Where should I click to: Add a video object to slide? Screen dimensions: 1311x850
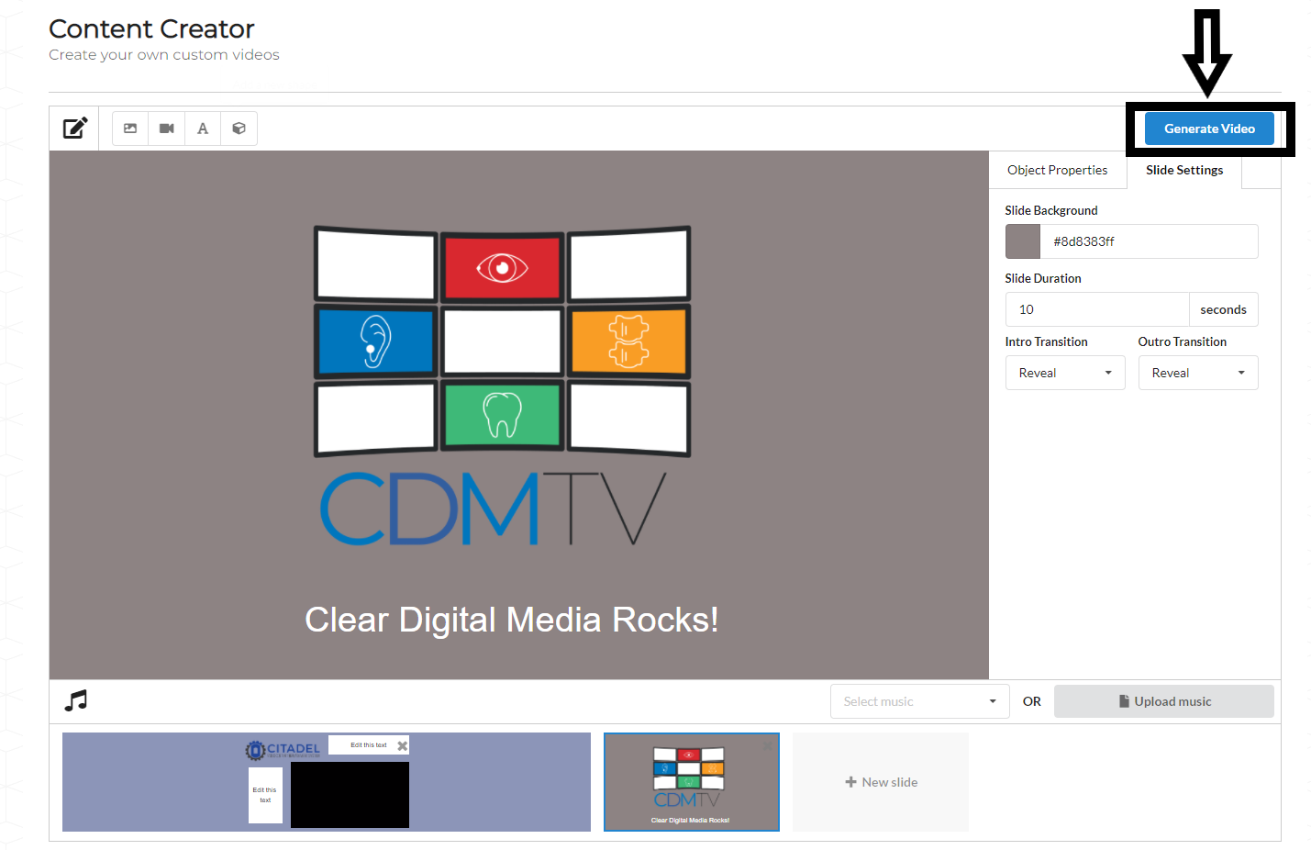166,129
